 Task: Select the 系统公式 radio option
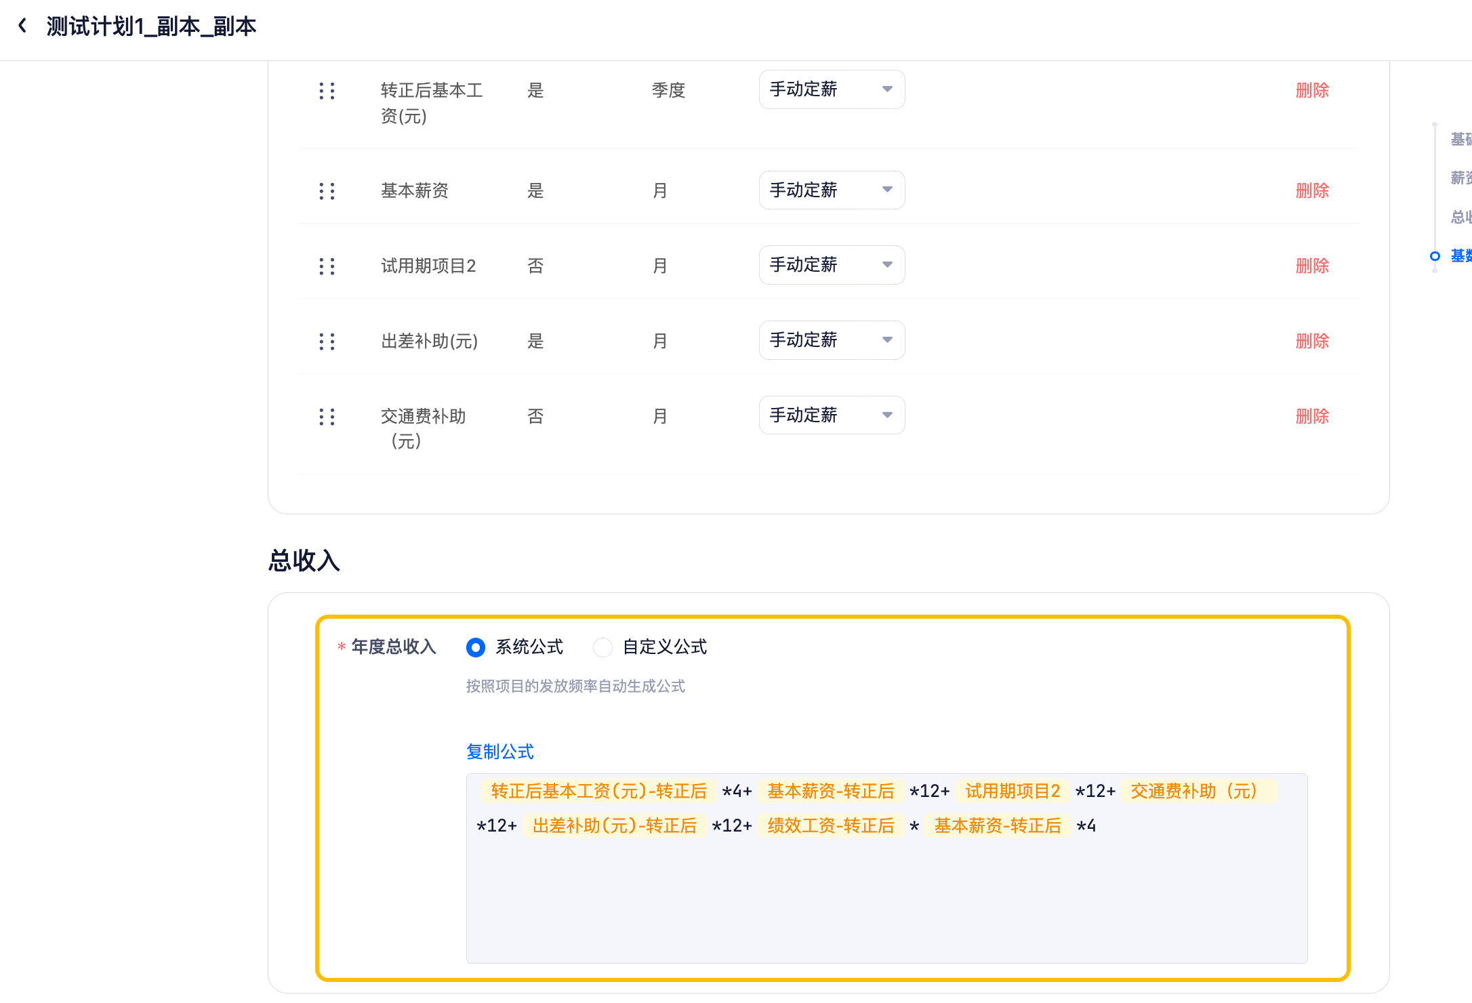coord(476,647)
